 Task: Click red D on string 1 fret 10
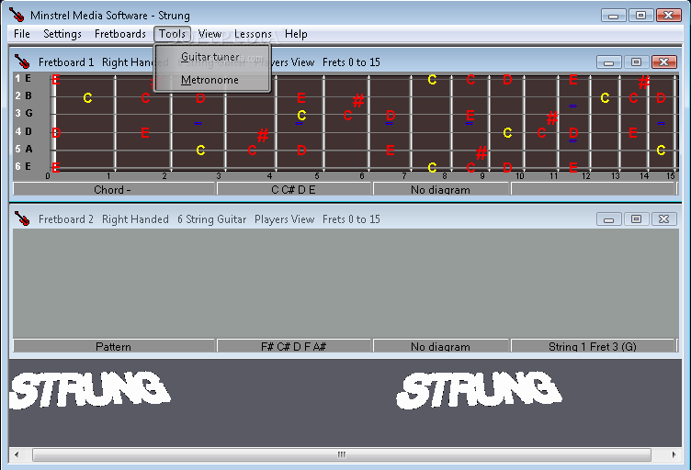point(507,80)
